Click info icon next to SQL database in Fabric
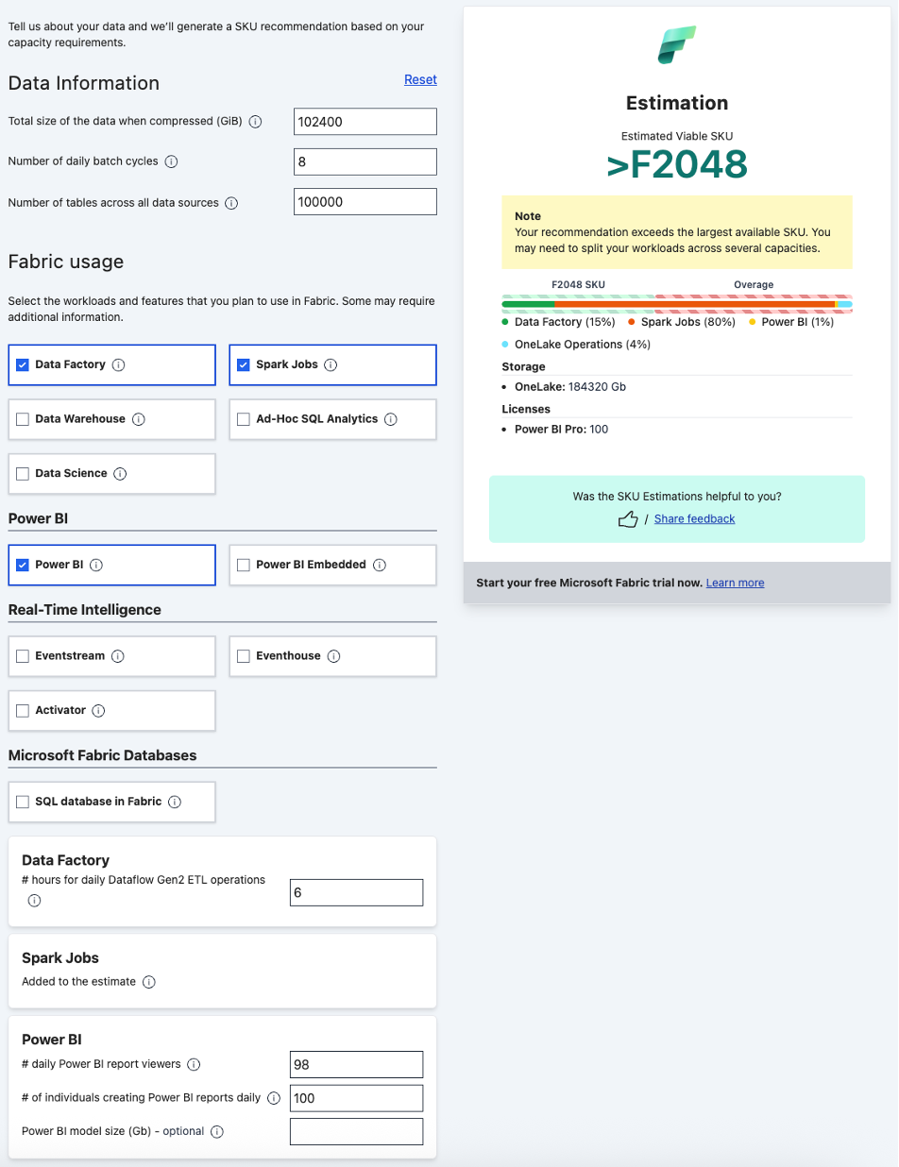This screenshot has width=899, height=1167. pyautogui.click(x=175, y=802)
